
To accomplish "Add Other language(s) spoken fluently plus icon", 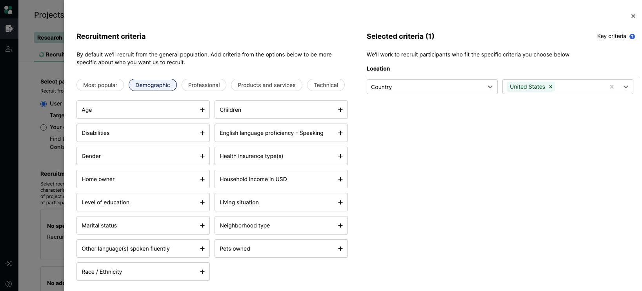I will tap(202, 249).
